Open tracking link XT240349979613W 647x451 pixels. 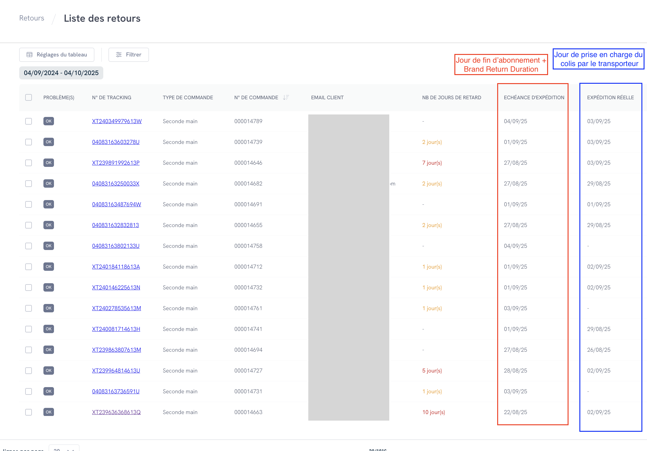[117, 121]
